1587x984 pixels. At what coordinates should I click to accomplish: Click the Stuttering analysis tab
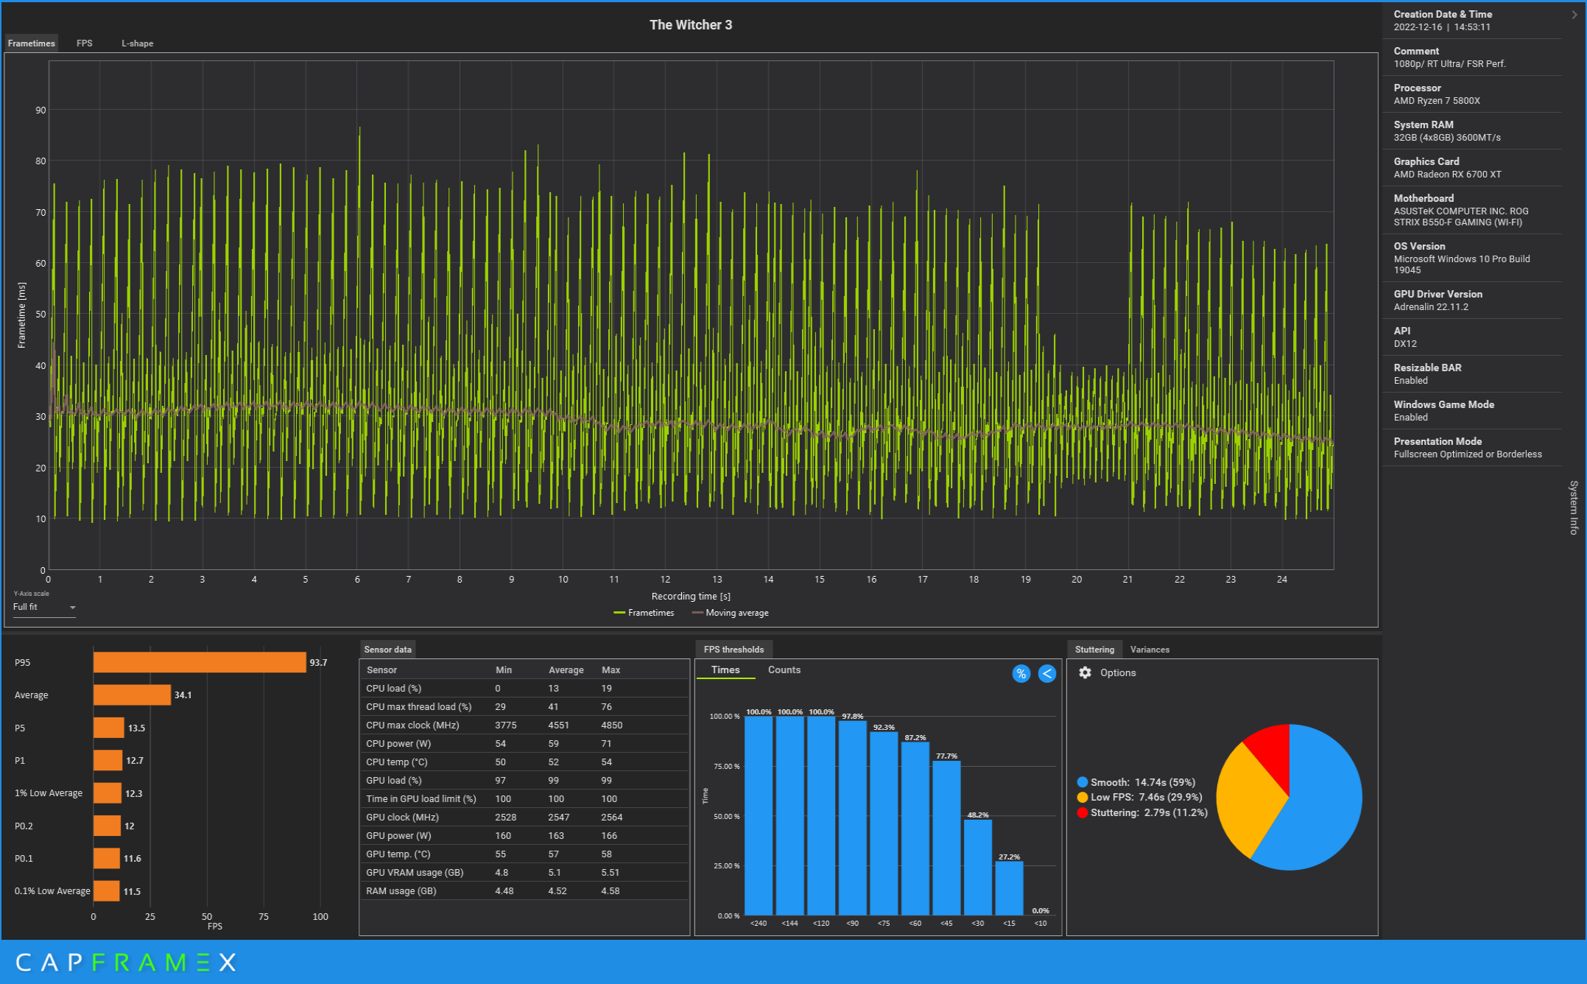1095,648
